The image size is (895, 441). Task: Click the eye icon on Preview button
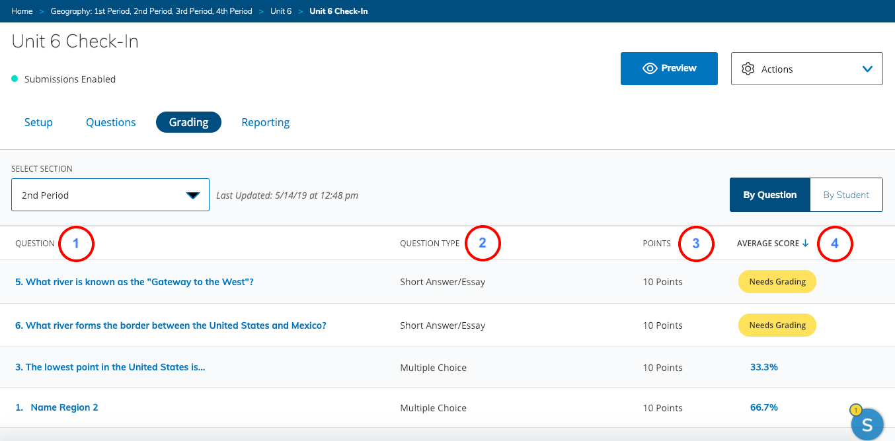point(650,69)
